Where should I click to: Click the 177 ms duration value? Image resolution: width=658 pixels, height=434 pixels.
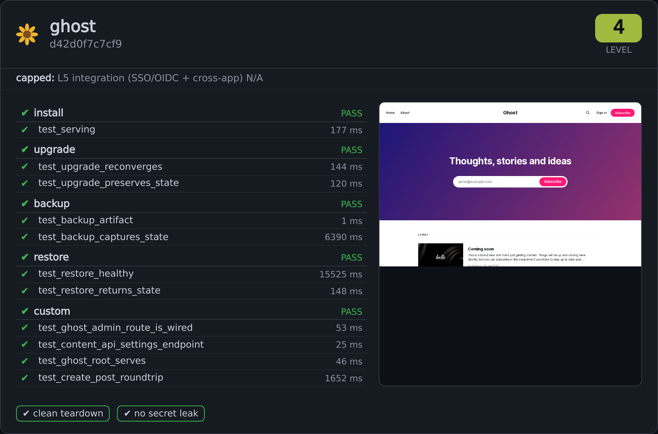[x=346, y=130]
